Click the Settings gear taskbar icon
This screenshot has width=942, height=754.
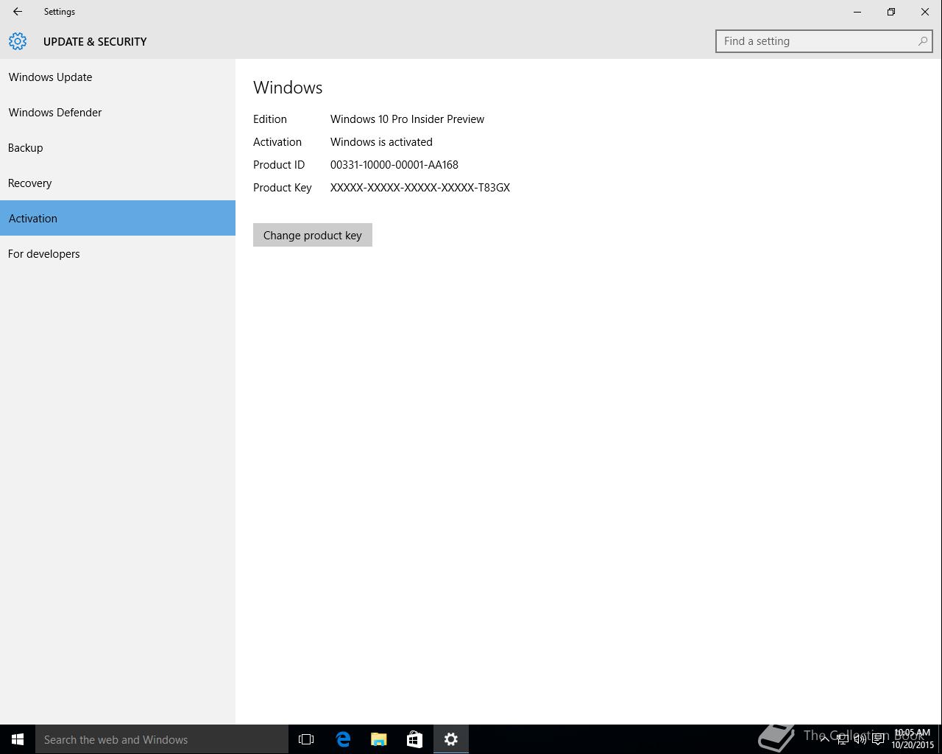(x=451, y=739)
